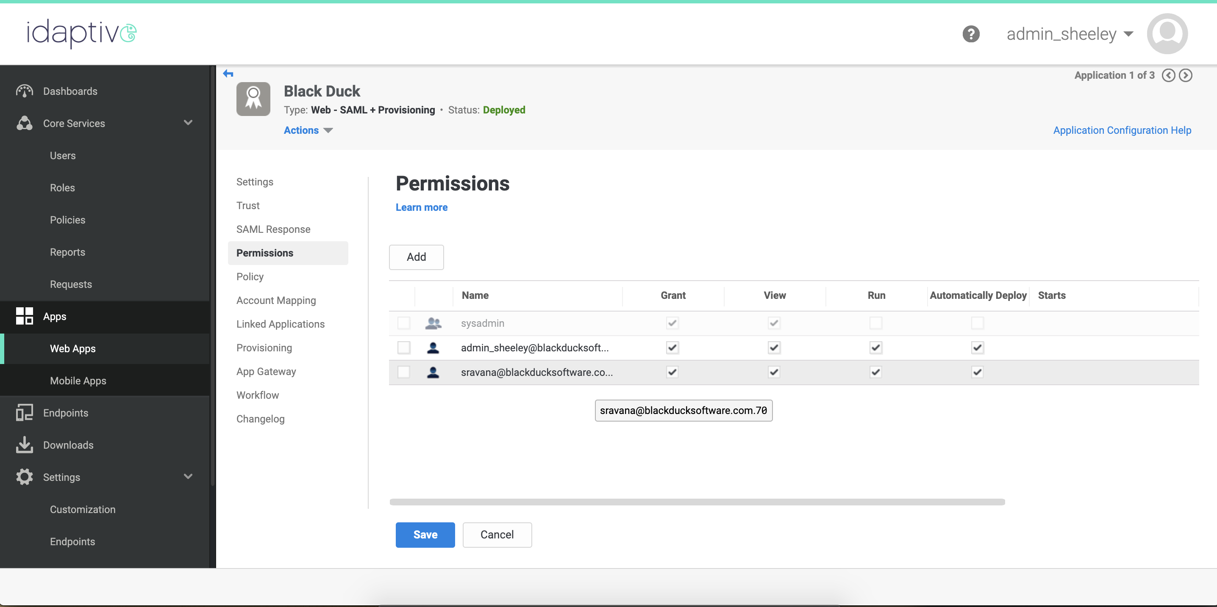Click the back arrow near Black Duck title
This screenshot has width=1217, height=607.
[x=229, y=73]
